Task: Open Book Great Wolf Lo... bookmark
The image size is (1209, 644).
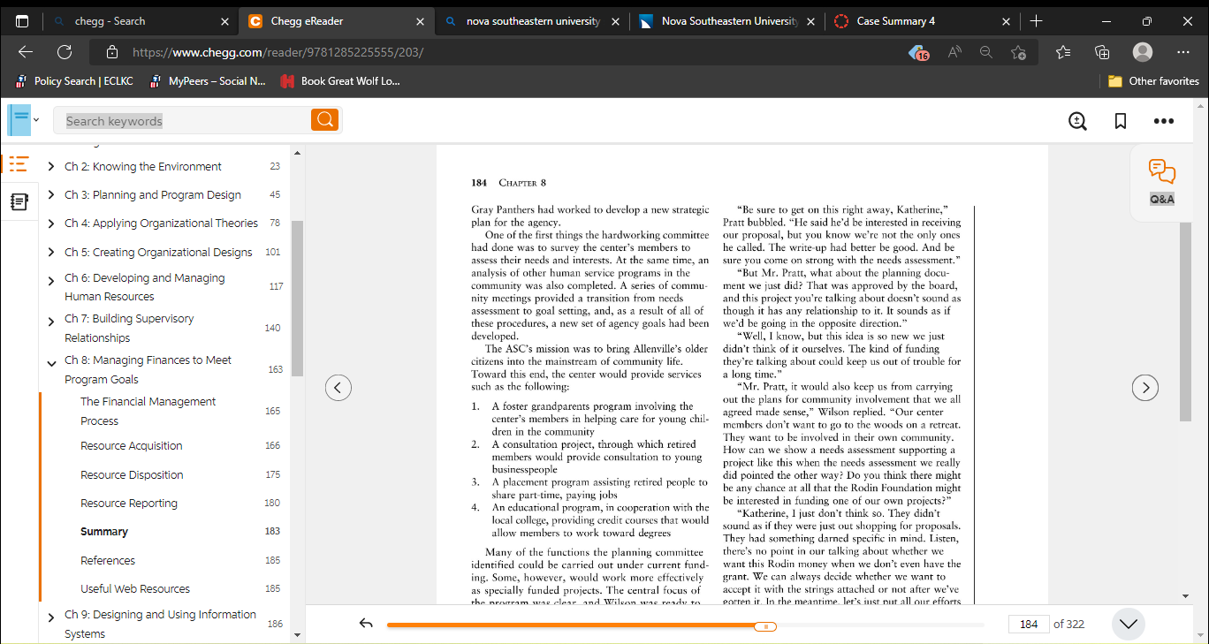Action: pyautogui.click(x=340, y=81)
